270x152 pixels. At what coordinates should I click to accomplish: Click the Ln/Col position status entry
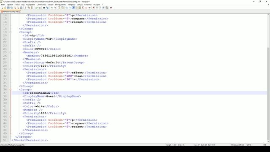[205, 145]
